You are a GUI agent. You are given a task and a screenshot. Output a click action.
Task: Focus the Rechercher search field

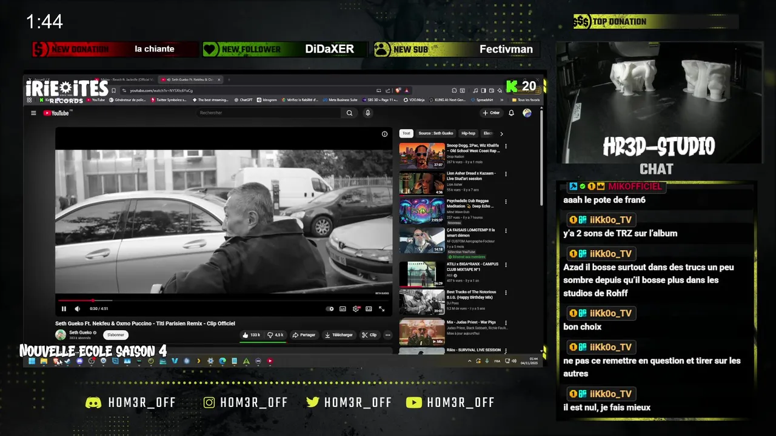(269, 113)
